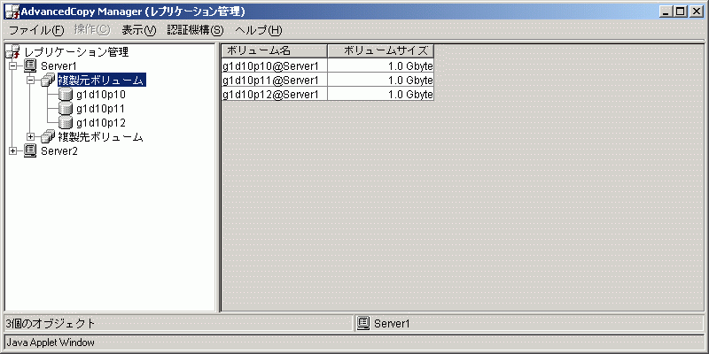Click the AdvancedCopy Manager title bar icon
Image resolution: width=709 pixels, height=354 pixels.
(12, 12)
